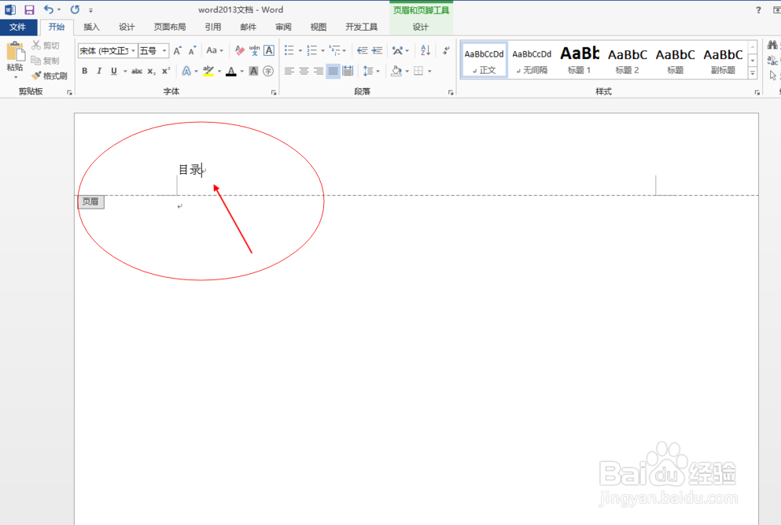The height and width of the screenshot is (525, 781).
Task: Open the 文件 tab
Action: click(17, 27)
